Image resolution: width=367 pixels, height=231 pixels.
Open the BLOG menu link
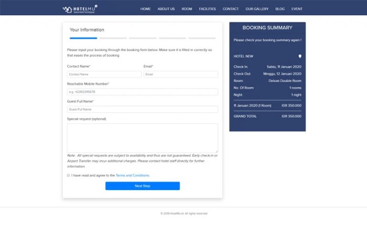pos(280,9)
